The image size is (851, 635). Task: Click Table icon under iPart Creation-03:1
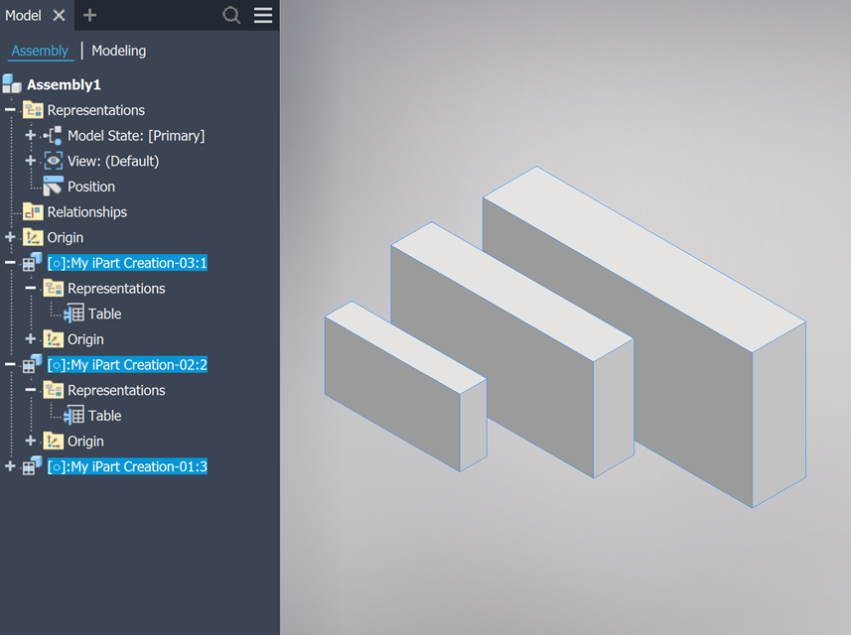pyautogui.click(x=73, y=314)
